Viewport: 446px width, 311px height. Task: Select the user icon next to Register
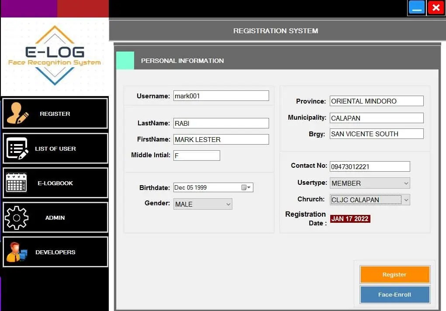pos(15,113)
